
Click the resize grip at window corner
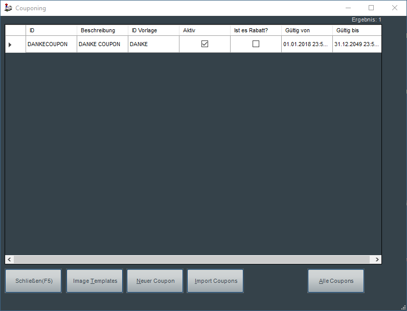pos(403,307)
